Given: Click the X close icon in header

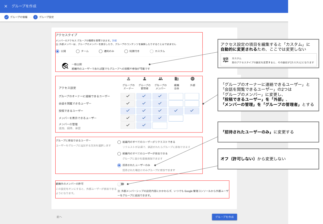Looking at the screenshot, I should (x=6, y=6).
